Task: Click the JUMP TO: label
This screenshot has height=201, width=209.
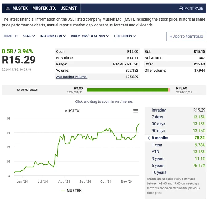Action: 11,36
